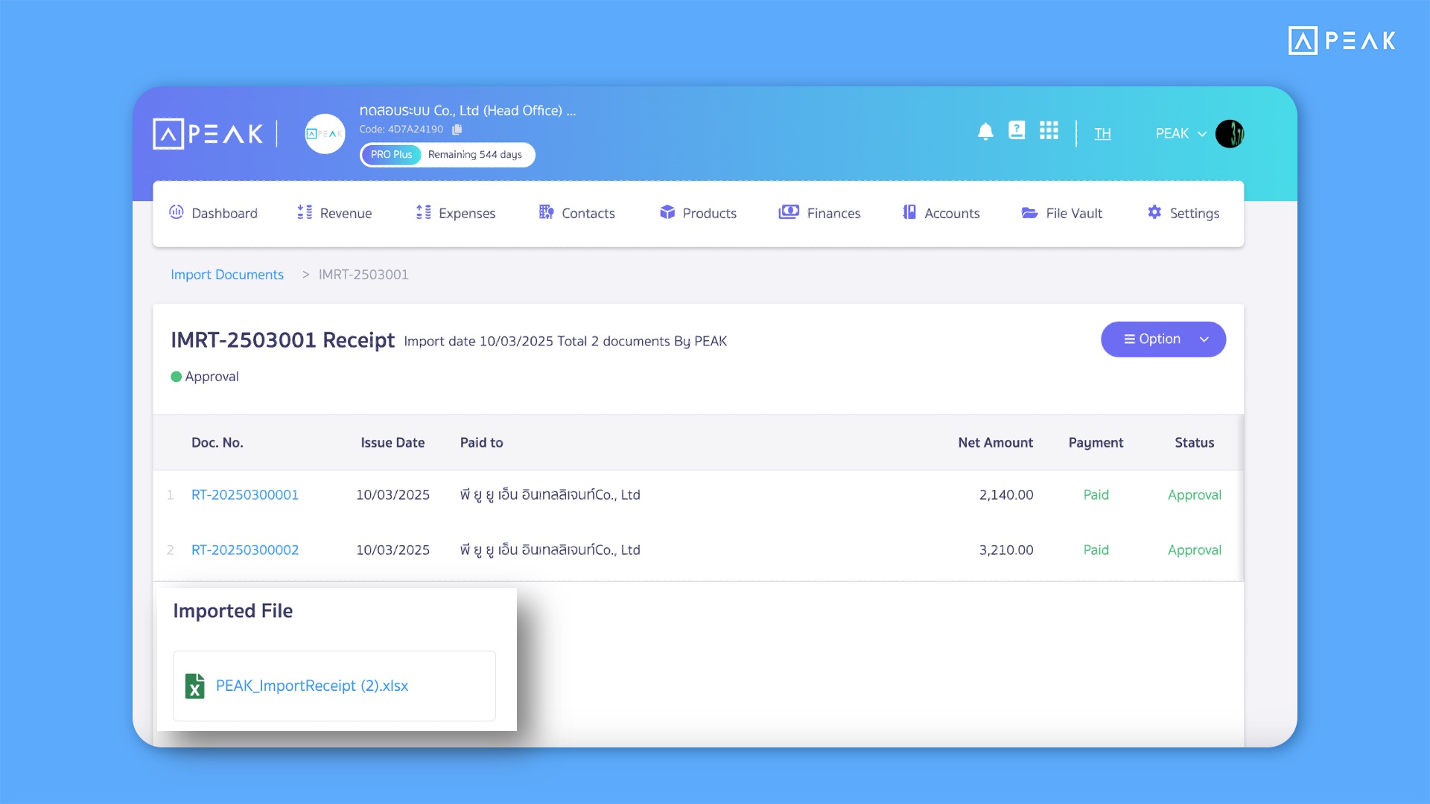The height and width of the screenshot is (804, 1430).
Task: Copy company code with clipboard icon
Action: (457, 130)
